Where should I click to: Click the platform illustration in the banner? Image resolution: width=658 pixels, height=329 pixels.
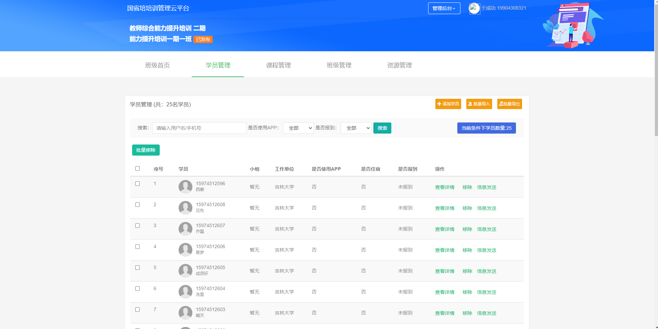pyautogui.click(x=572, y=26)
